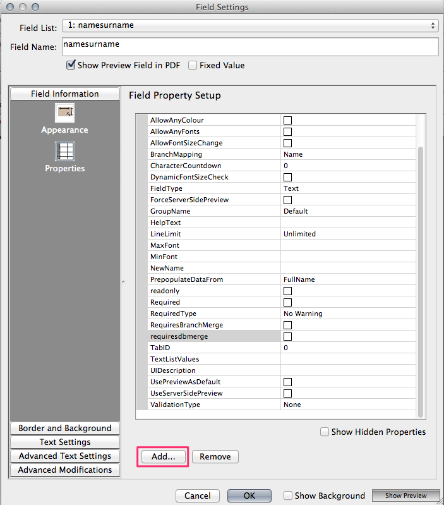Screen dimensions: 444x505
Task: Toggle the Show Background checkbox
Action: click(288, 496)
